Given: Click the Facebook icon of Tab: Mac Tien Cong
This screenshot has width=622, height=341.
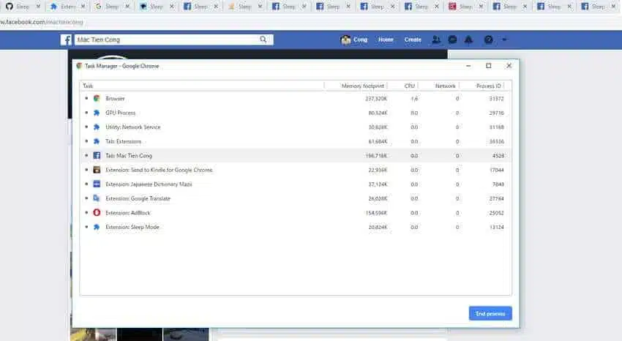Looking at the screenshot, I should click(97, 155).
